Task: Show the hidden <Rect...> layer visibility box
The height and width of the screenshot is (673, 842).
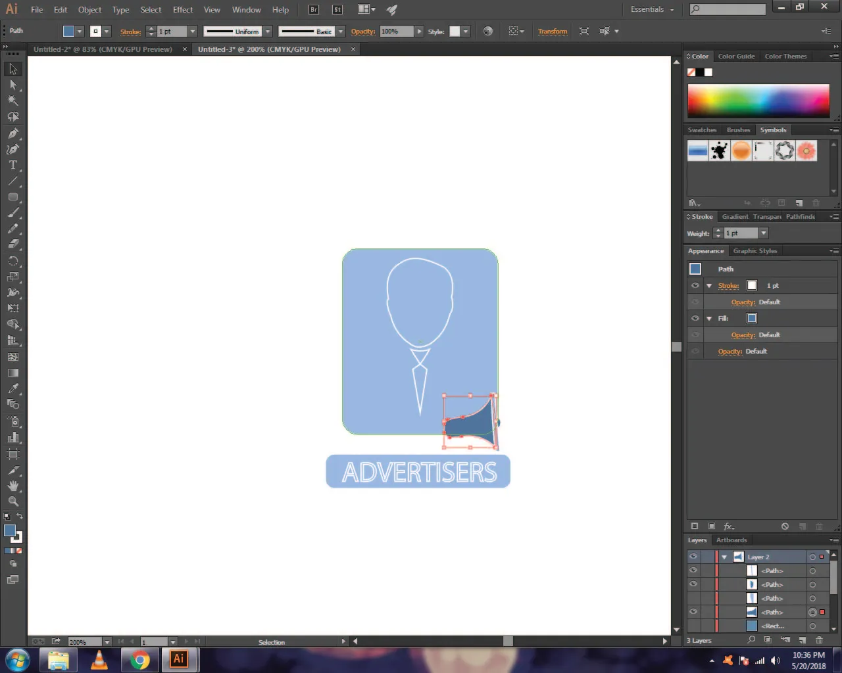Action: pyautogui.click(x=693, y=626)
